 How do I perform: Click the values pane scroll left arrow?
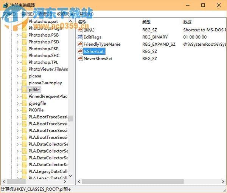point(79,181)
